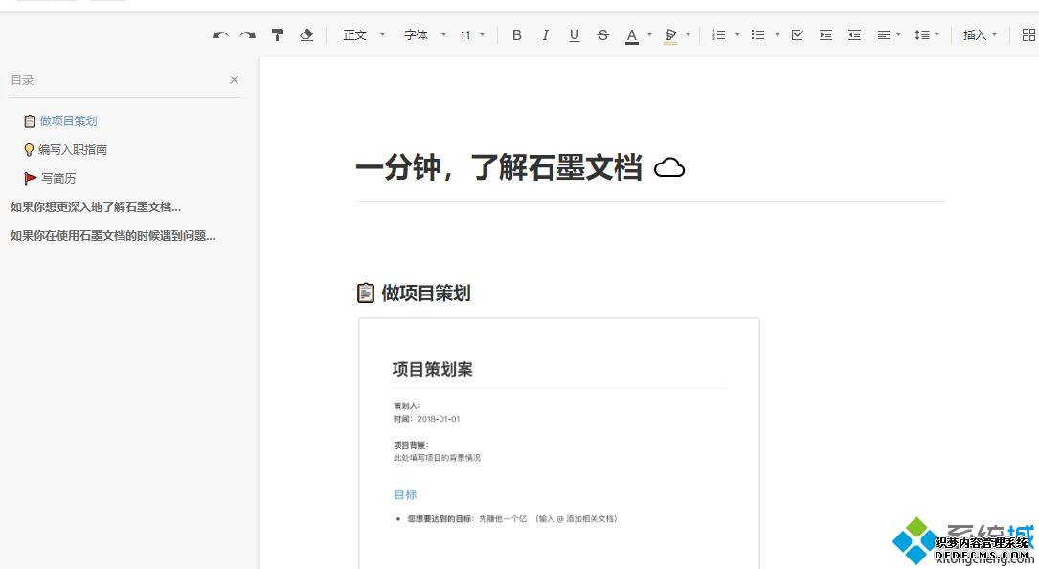Expand the highlight color arrow
Viewport: 1039px width, 569px height.
[688, 35]
